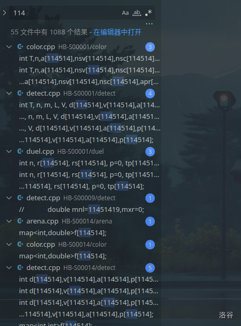Click C++ file icon of duel.cpp
241x326 pixels.
20,151
